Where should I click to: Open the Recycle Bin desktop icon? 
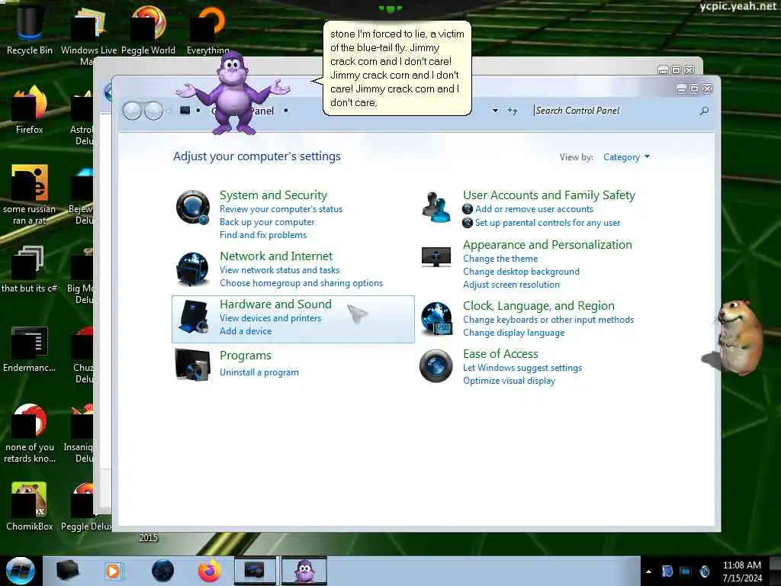30,30
